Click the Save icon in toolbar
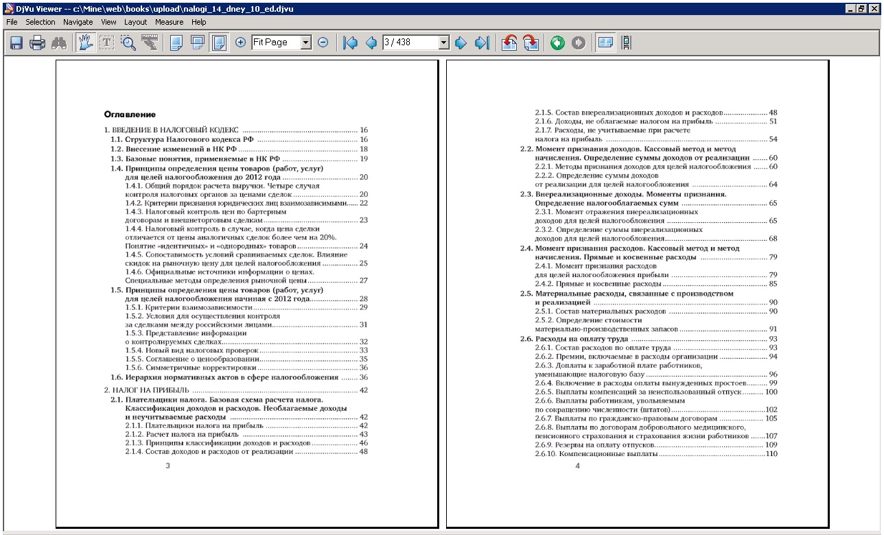 click(16, 43)
